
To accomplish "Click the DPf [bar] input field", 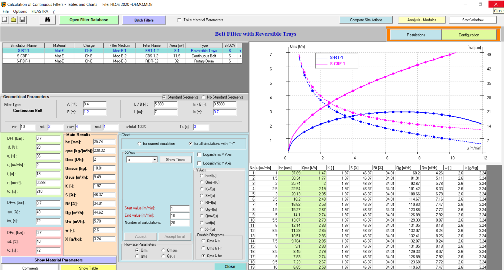I will [48, 138].
